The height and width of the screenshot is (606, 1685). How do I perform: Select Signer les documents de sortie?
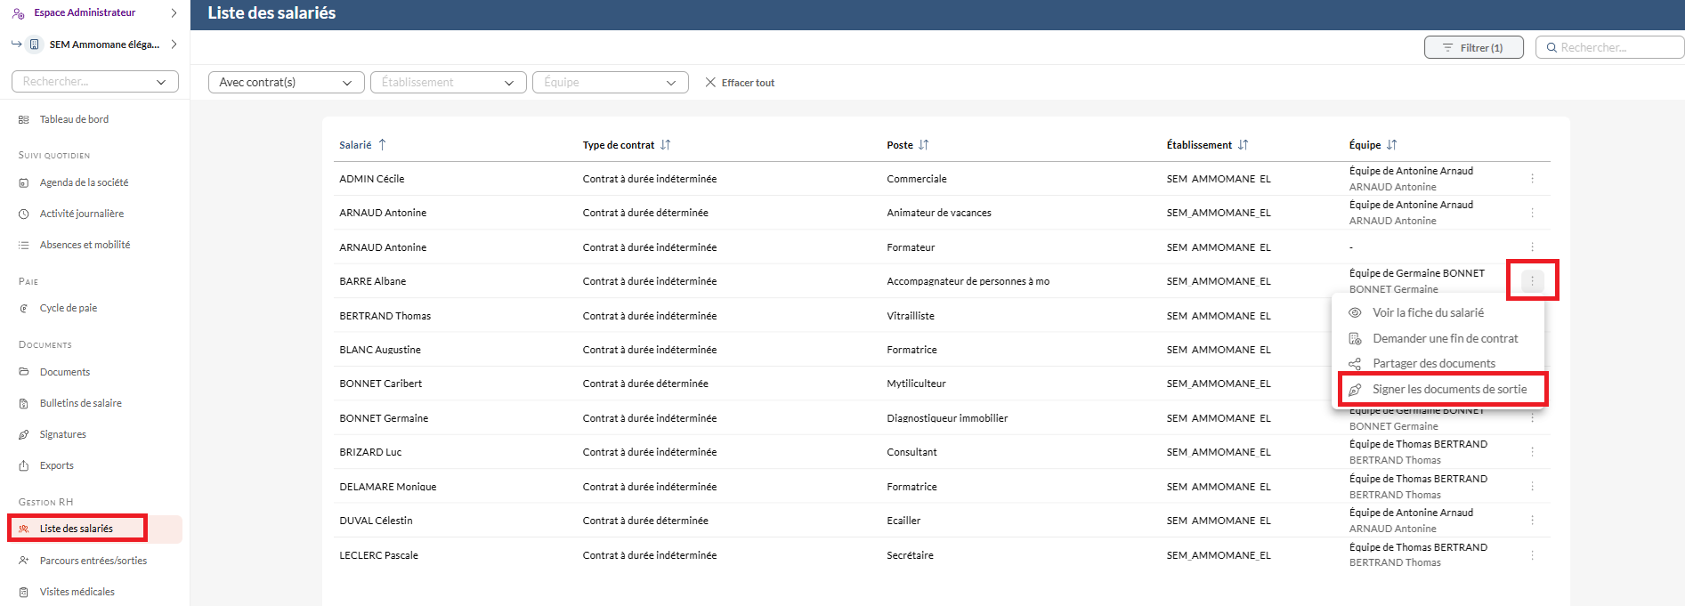tap(1448, 390)
